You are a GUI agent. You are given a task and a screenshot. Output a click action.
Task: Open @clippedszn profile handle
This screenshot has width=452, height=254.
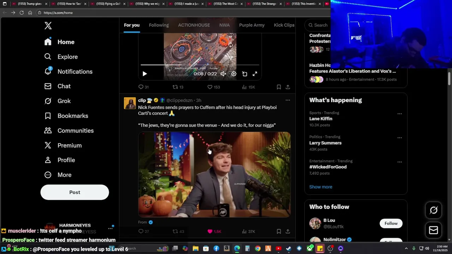point(180,101)
